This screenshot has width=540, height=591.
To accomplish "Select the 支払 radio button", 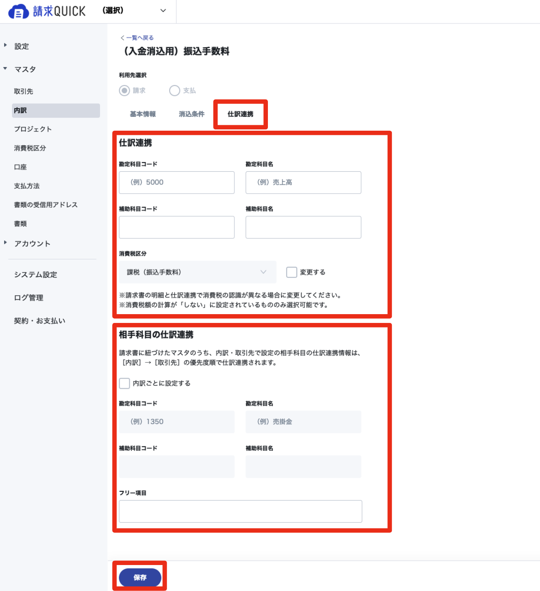I will (175, 90).
